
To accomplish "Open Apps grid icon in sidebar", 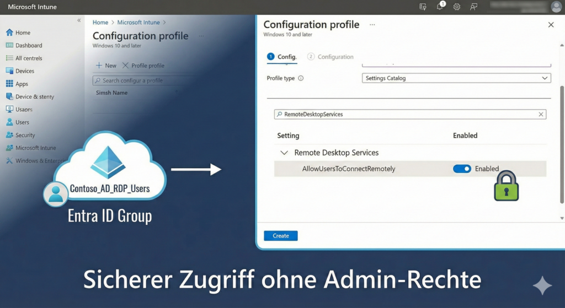I will [9, 84].
